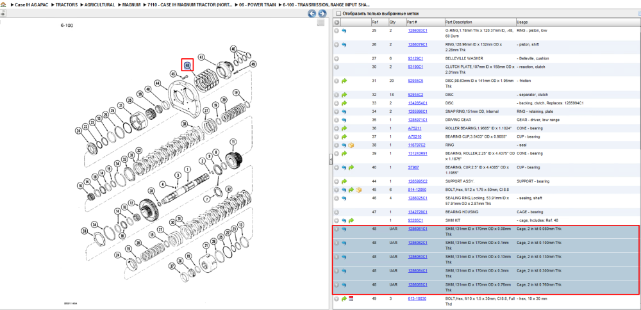Click blue arrow for shim 1286061C1
The image size is (641, 310).
point(344,229)
